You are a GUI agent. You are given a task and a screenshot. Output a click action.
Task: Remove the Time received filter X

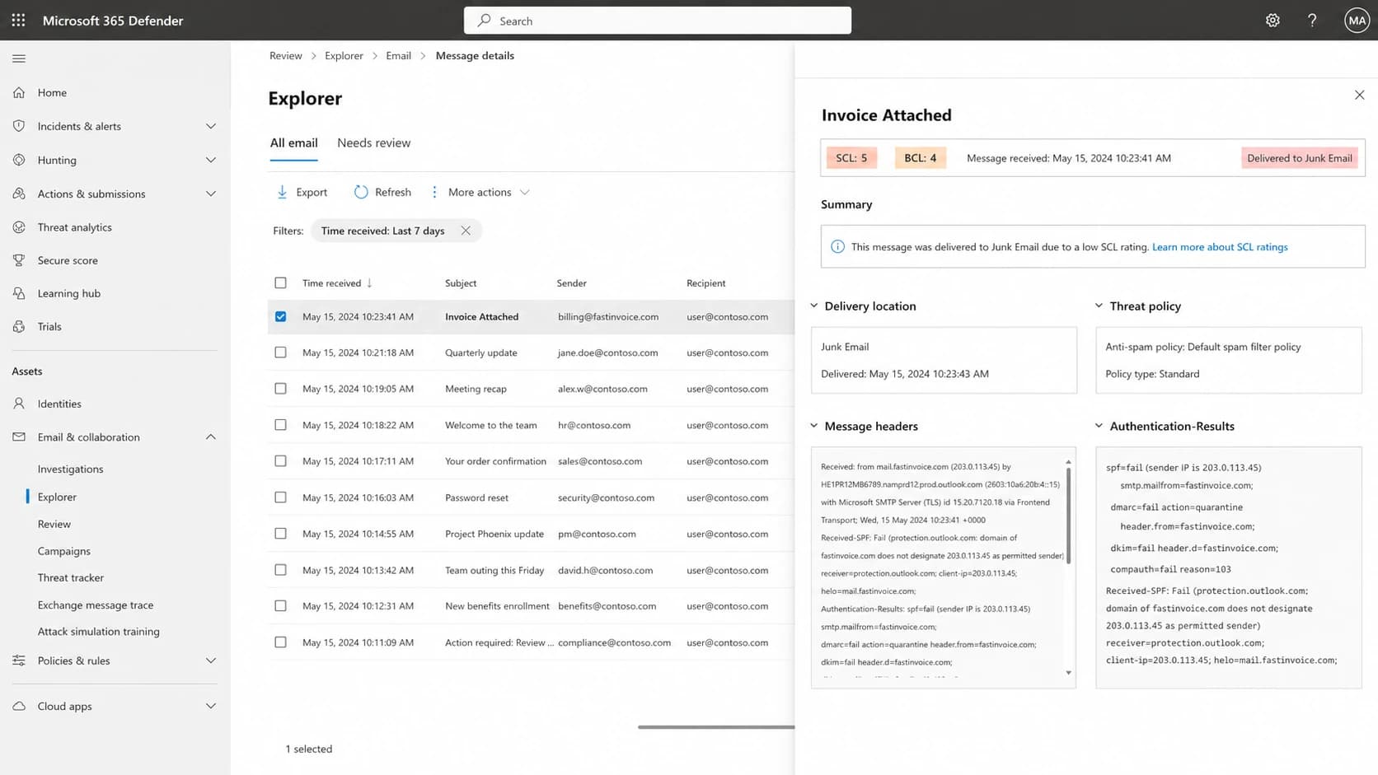pos(466,231)
